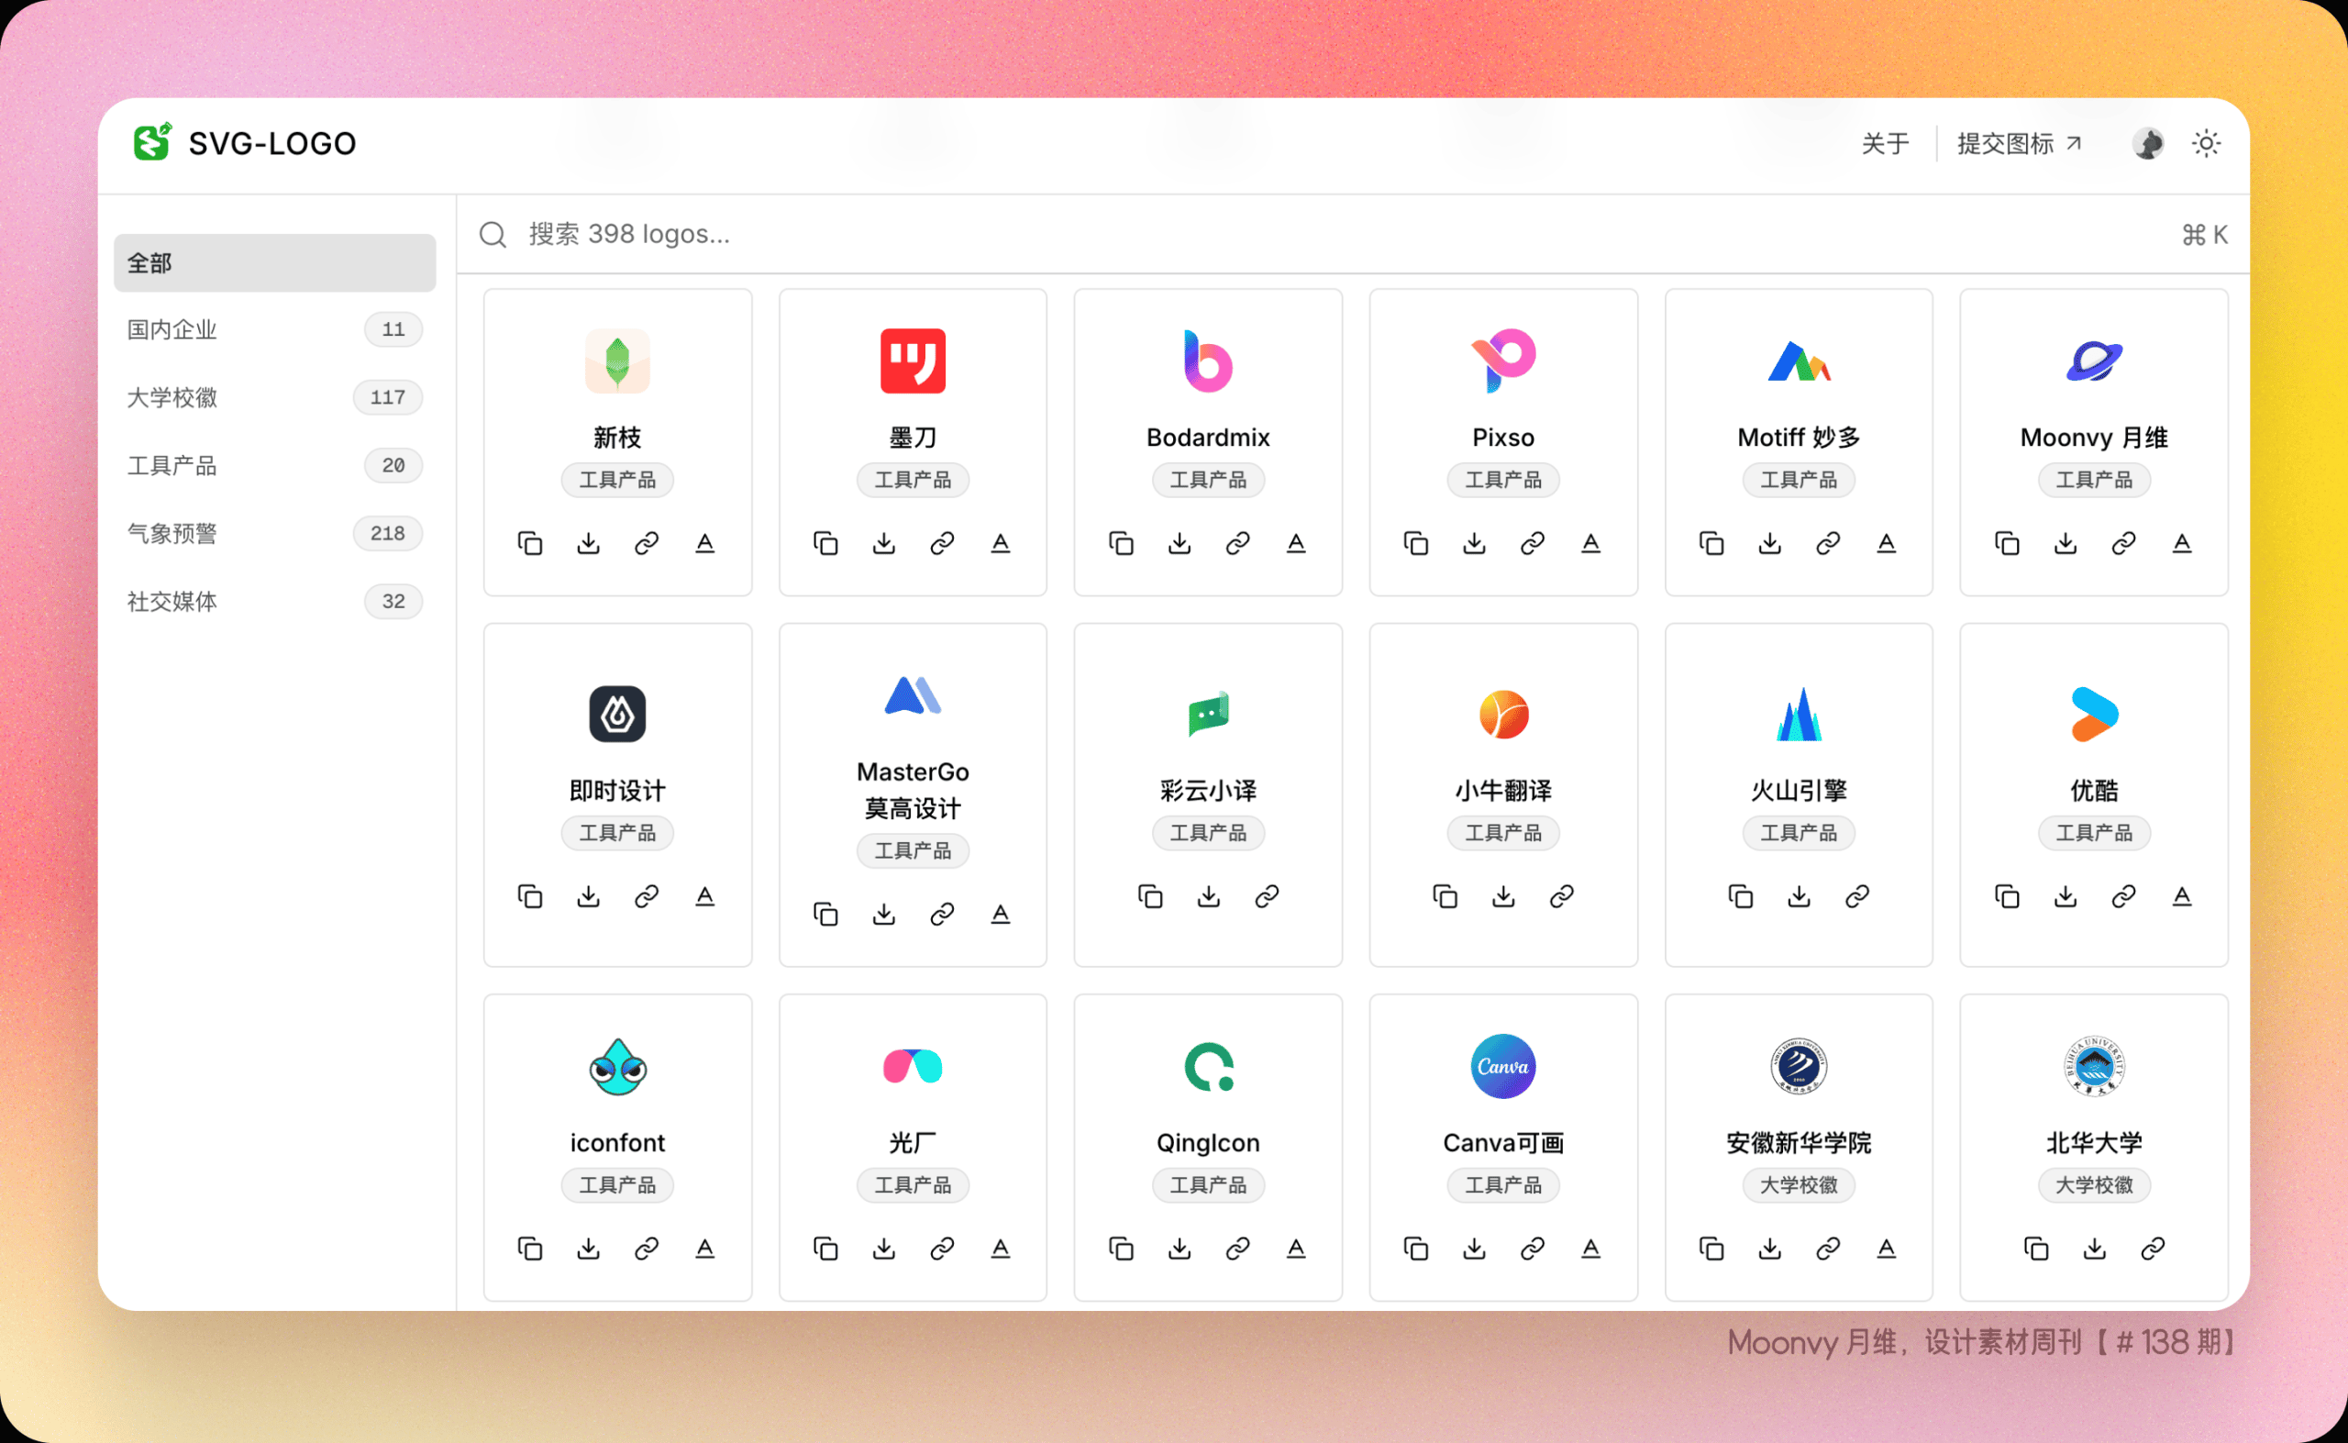Click the '北华大学' card title
This screenshot has width=2348, height=1443.
[2095, 1143]
